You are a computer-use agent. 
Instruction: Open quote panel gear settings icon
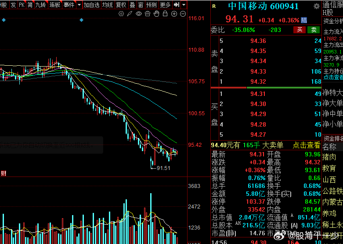pos(316,6)
